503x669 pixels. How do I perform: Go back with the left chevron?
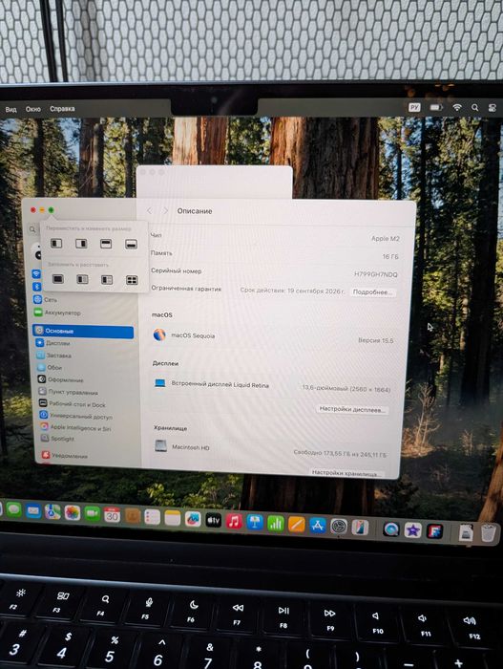click(149, 210)
